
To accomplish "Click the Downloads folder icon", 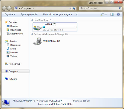I will pos(8,30).
